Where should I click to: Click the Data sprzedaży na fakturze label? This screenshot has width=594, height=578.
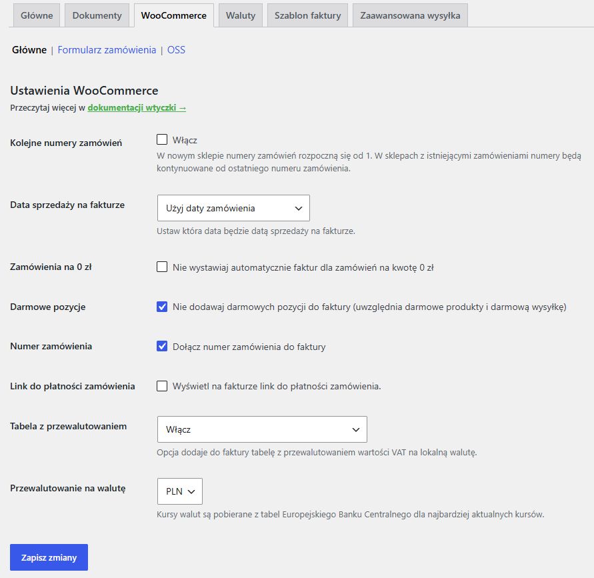(67, 205)
